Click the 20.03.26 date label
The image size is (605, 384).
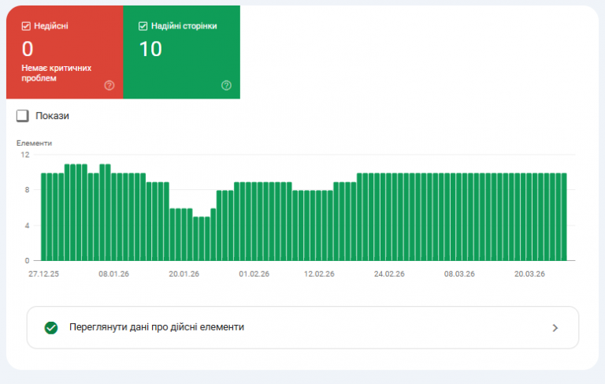529,274
